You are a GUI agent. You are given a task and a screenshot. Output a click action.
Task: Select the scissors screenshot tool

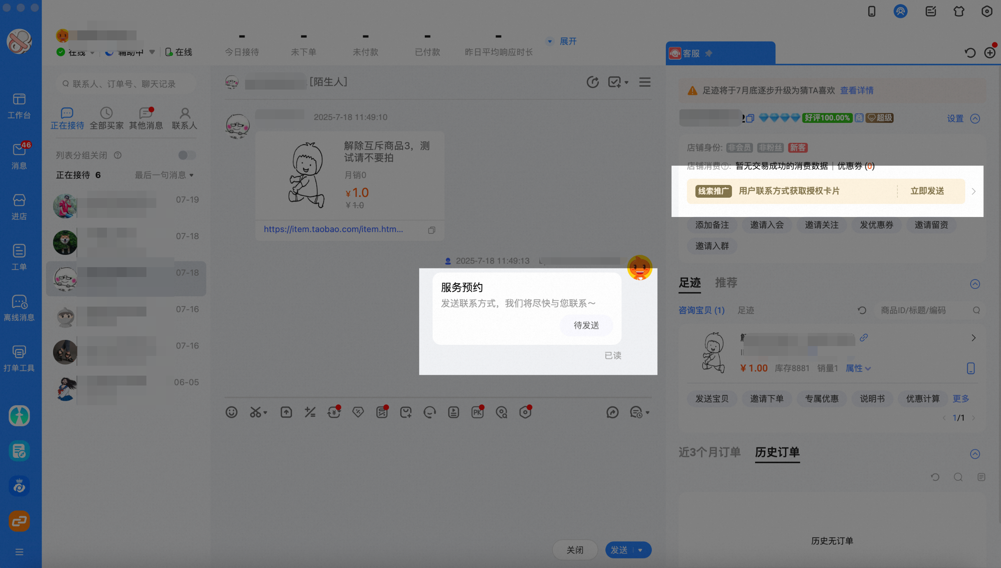click(x=255, y=412)
